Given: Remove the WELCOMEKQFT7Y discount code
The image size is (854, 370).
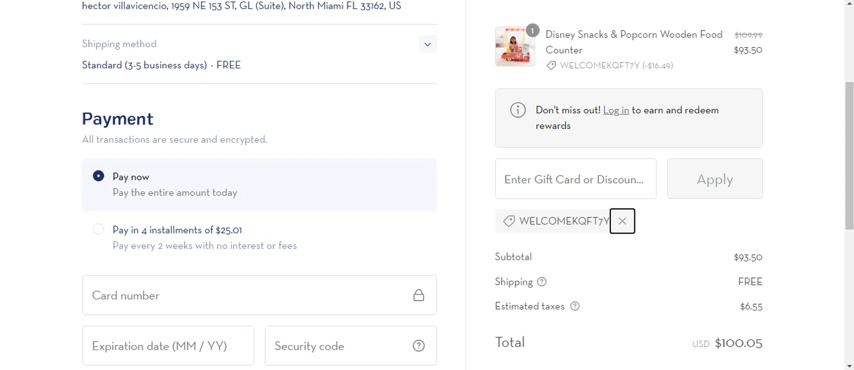Looking at the screenshot, I should [622, 221].
